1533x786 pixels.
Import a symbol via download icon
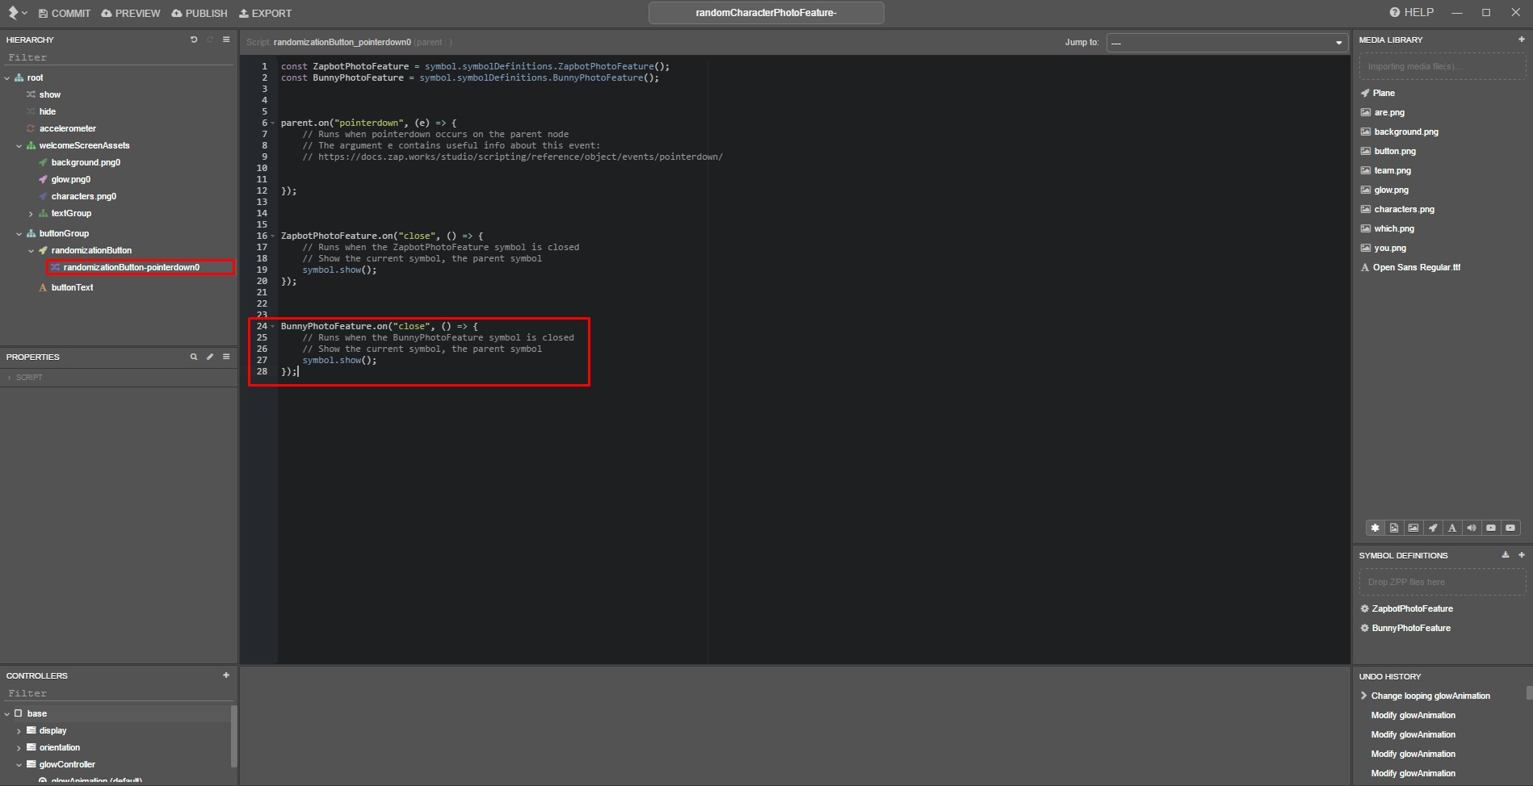click(x=1506, y=555)
